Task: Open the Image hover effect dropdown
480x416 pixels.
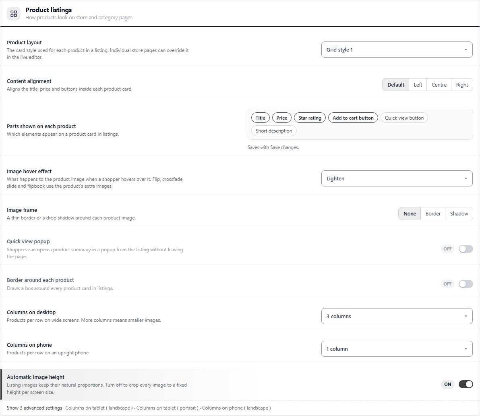Action: 397,178
